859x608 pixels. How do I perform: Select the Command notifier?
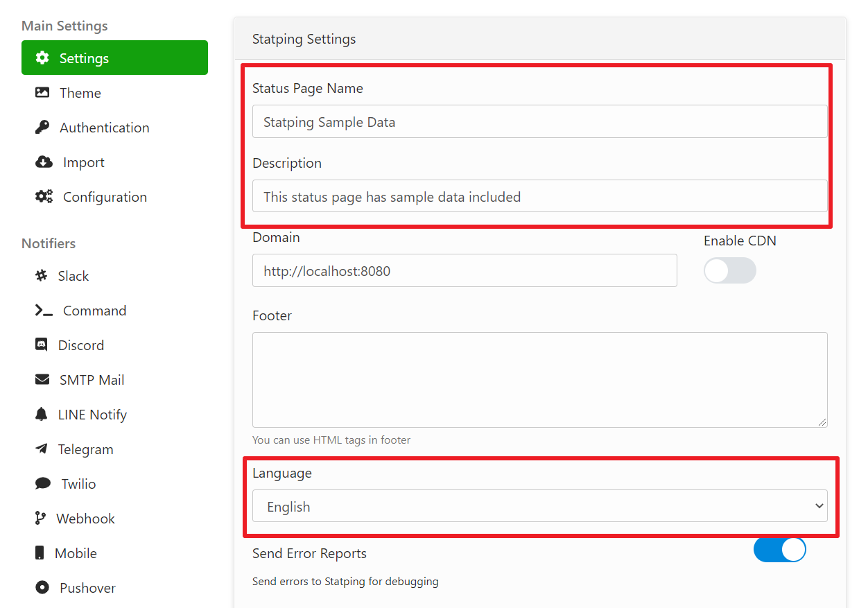114,310
